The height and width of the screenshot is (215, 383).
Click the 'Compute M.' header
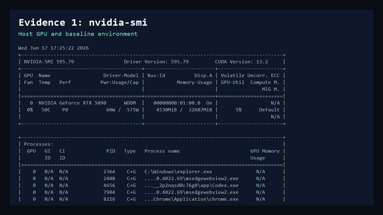click(265, 82)
